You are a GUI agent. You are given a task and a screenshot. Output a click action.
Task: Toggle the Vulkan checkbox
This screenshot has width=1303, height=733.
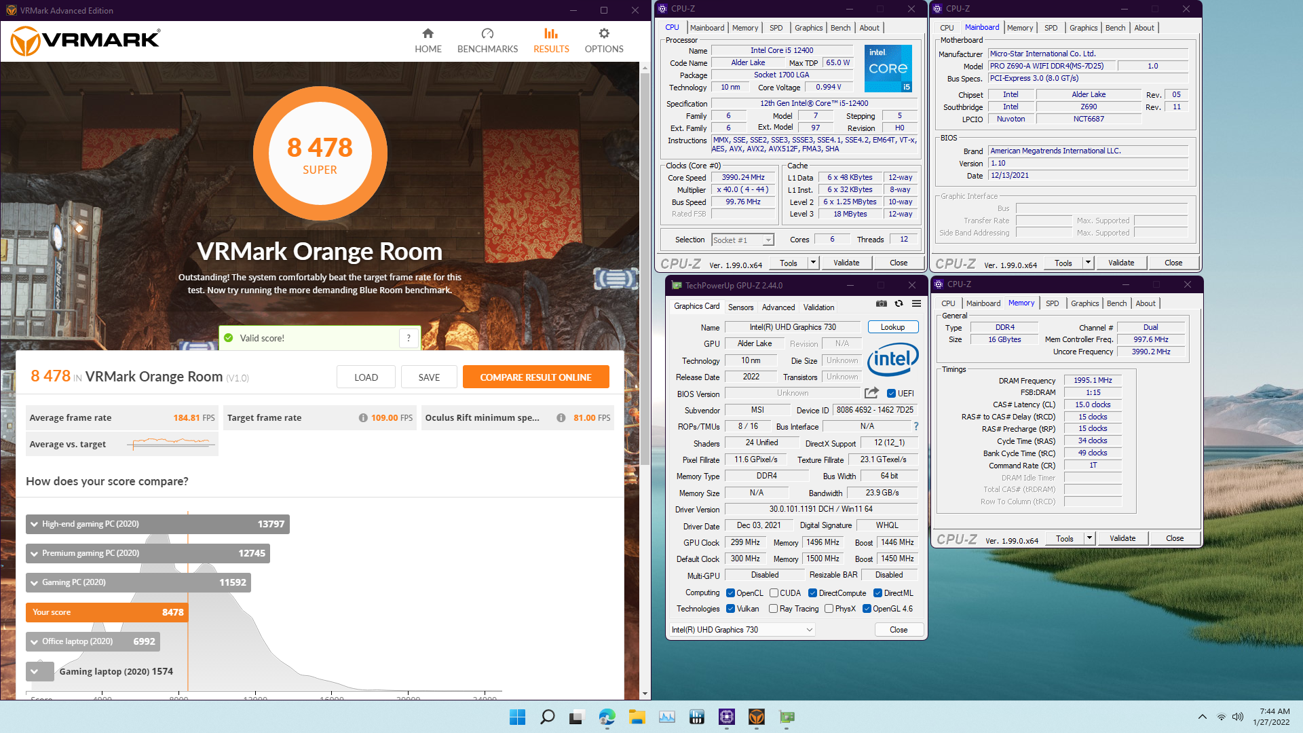730,609
